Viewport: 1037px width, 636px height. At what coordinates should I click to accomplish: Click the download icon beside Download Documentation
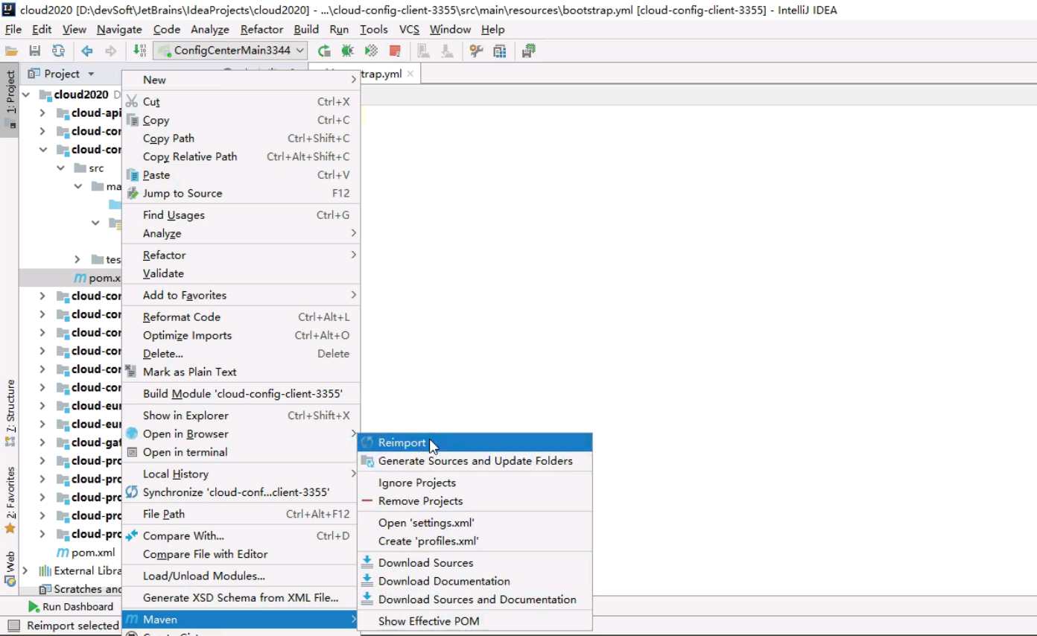[x=367, y=581]
